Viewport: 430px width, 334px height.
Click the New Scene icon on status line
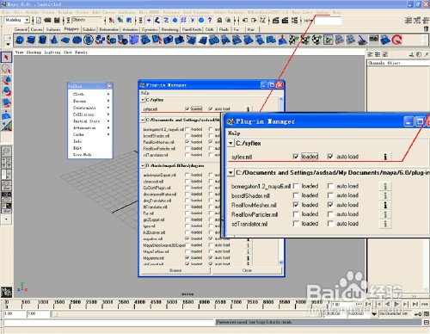pyautogui.click(x=39, y=20)
